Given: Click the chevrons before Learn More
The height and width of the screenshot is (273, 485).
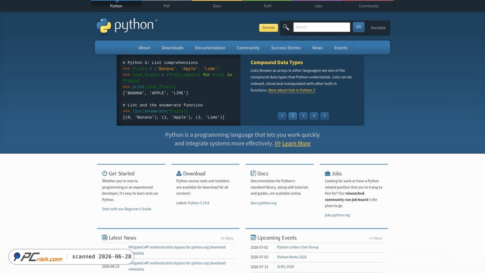Looking at the screenshot, I should [278, 144].
